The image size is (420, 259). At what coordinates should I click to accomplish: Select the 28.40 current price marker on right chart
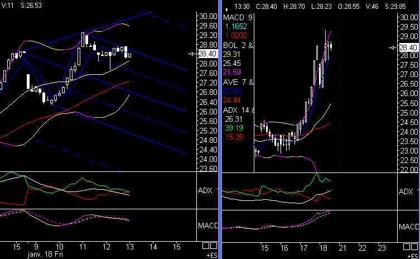coord(408,47)
